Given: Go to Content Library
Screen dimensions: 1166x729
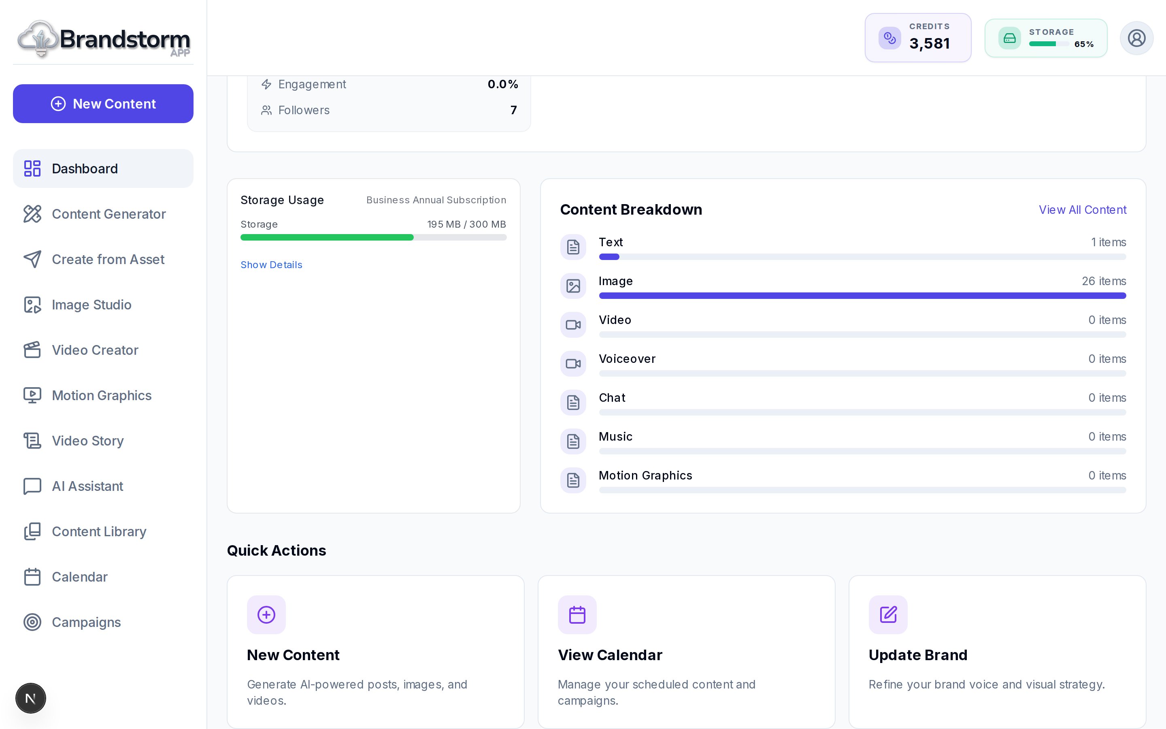Looking at the screenshot, I should pos(103,531).
